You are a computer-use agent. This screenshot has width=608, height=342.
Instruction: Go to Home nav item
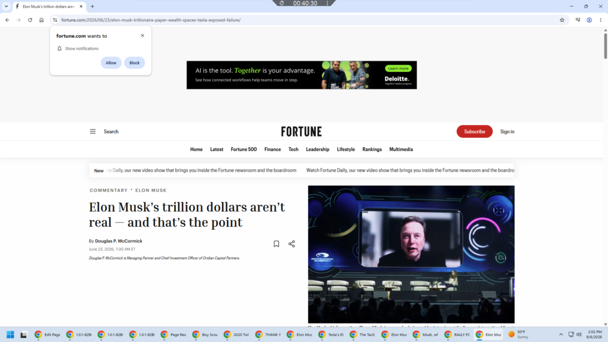[x=196, y=149]
